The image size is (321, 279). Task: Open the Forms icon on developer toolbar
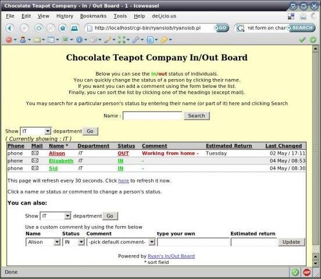(51, 40)
